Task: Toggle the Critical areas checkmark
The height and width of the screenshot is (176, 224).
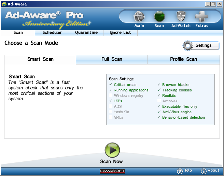Action: point(111,85)
